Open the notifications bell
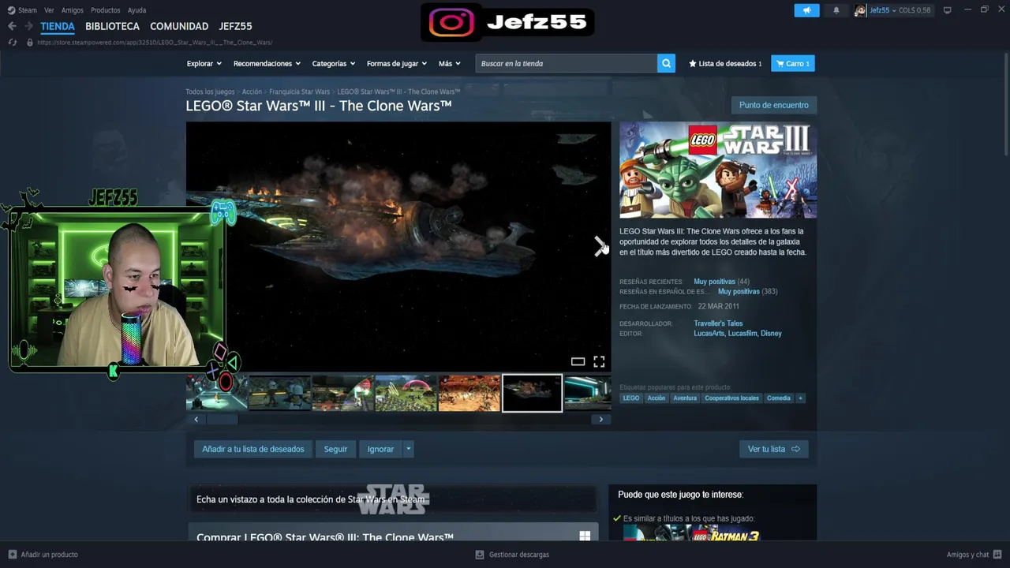 coord(836,10)
